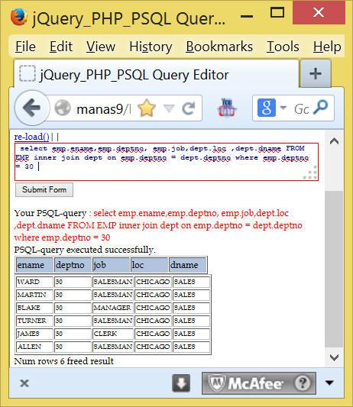The image size is (353, 407).
Task: Go back using the browser back arrow
Action: tap(31, 108)
